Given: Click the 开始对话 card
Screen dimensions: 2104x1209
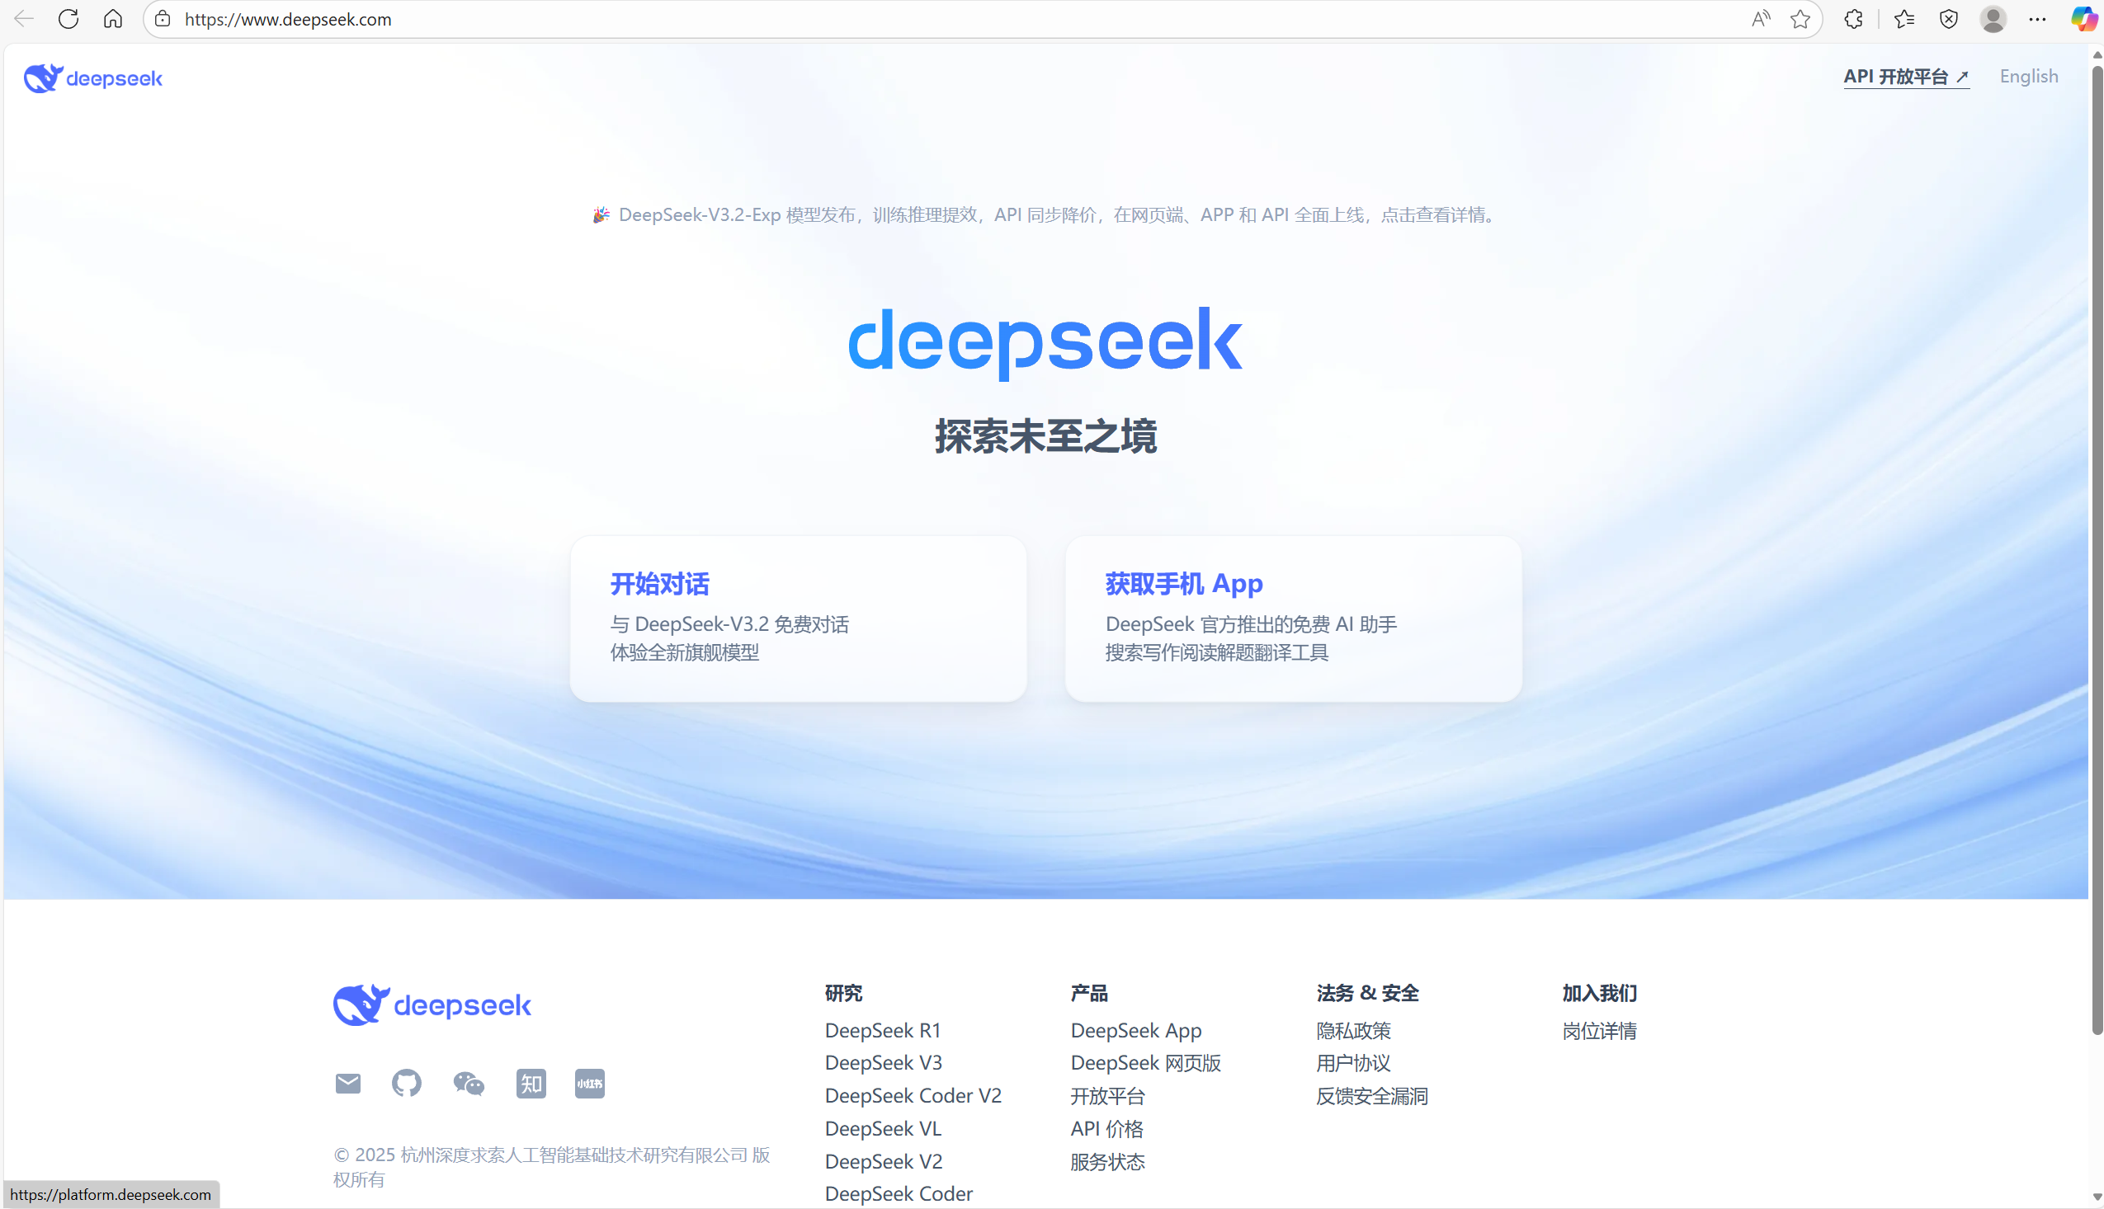Looking at the screenshot, I should [x=797, y=618].
